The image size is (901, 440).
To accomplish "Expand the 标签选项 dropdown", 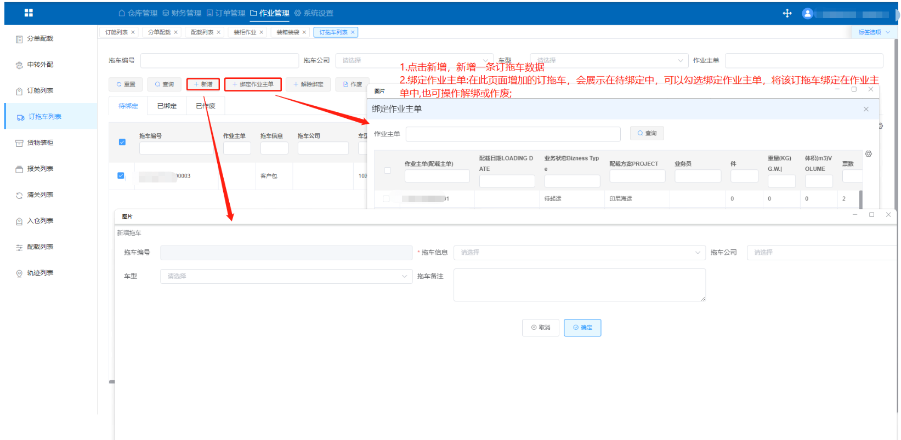I will 874,32.
